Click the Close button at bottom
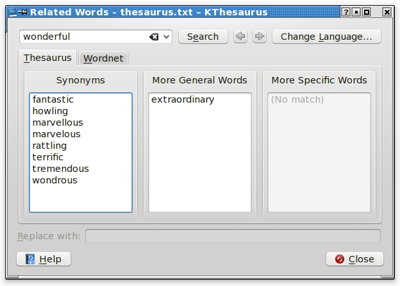Viewport: 400px width, 286px height. coord(354,259)
